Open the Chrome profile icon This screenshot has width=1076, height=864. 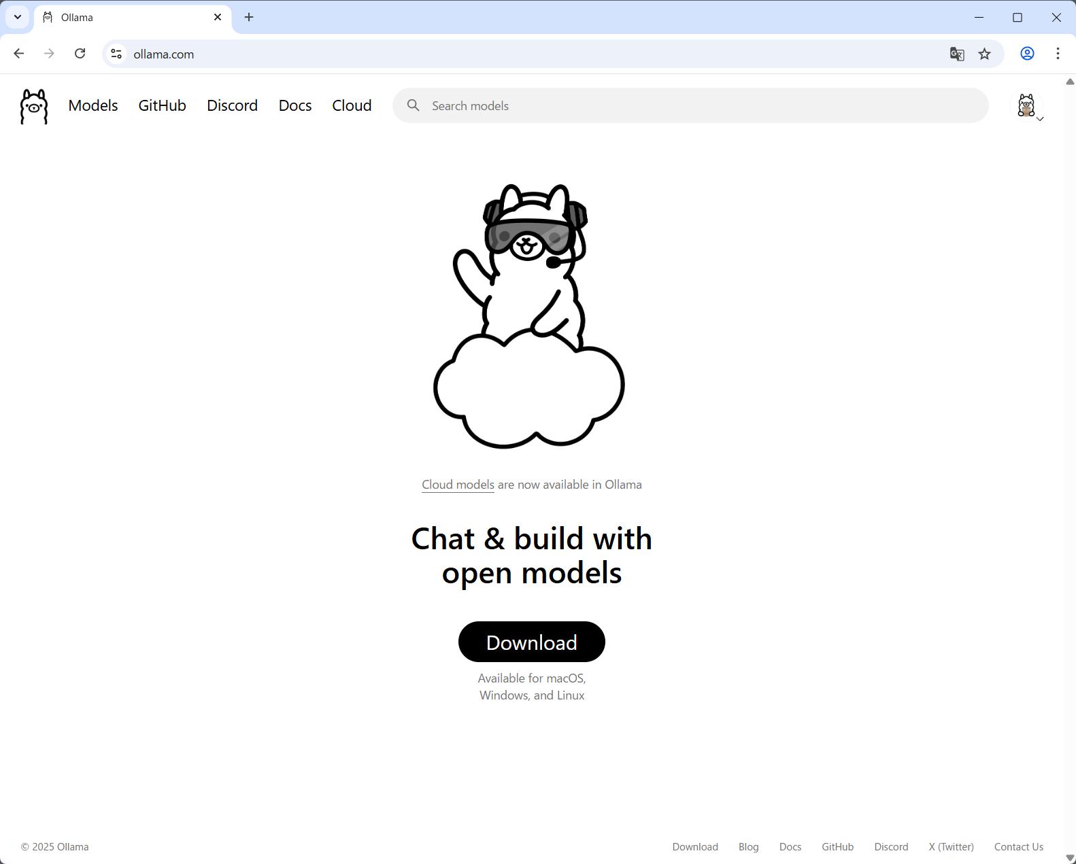coord(1027,54)
